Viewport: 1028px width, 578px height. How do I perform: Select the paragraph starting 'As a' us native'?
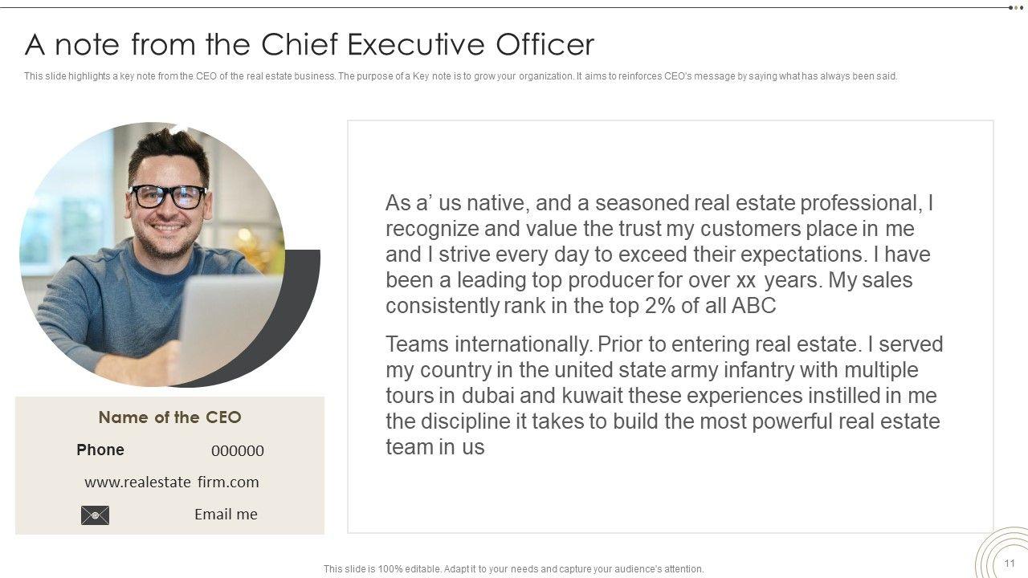(659, 254)
